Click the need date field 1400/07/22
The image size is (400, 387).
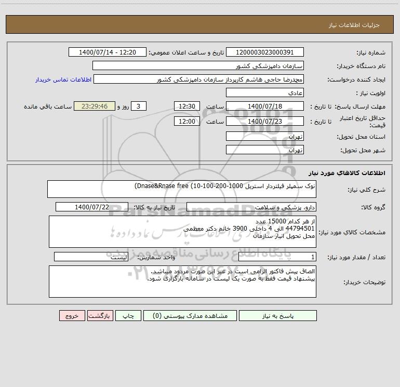point(92,207)
